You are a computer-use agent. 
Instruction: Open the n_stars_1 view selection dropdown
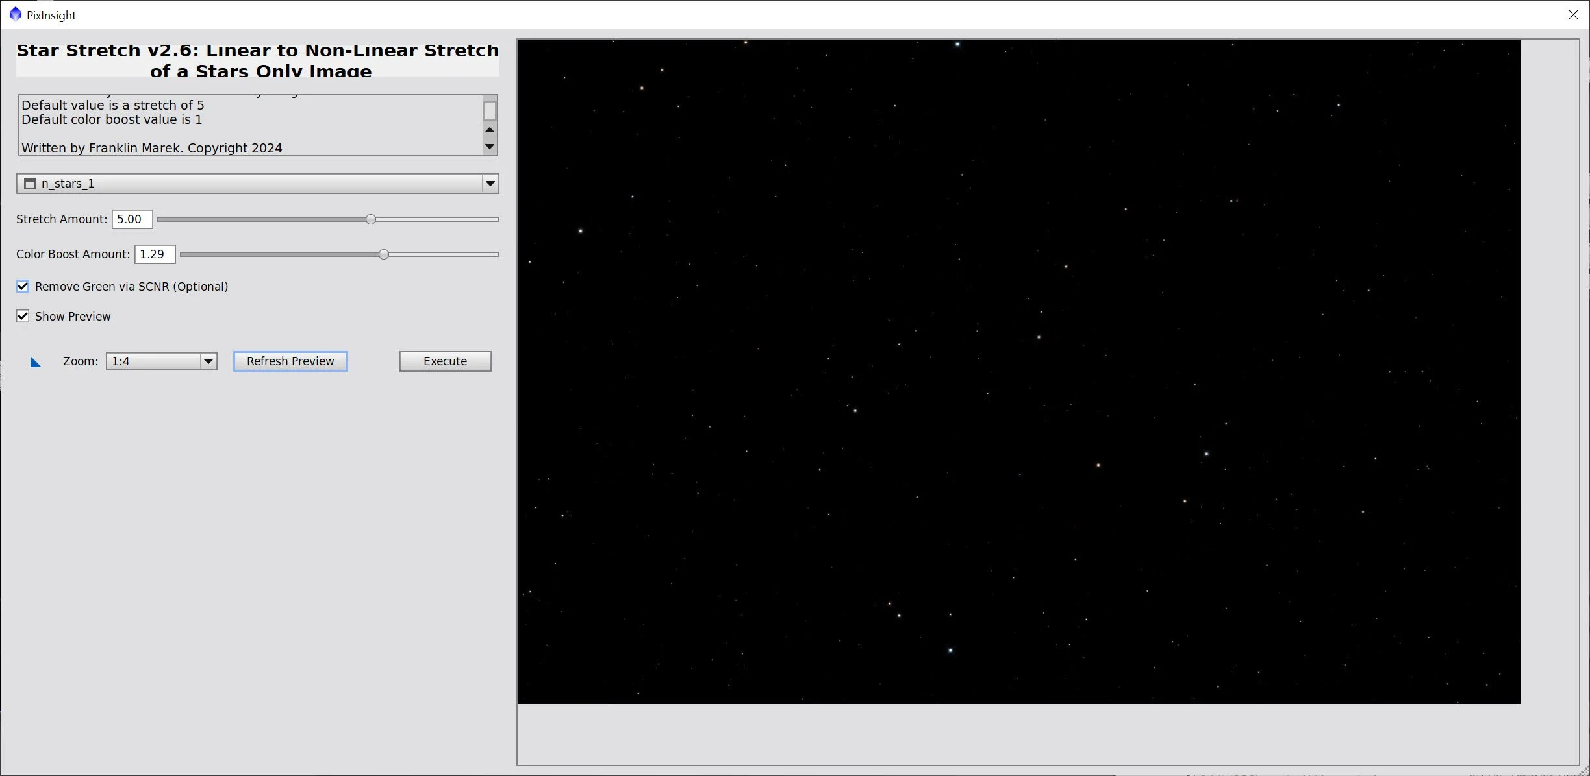[x=490, y=184]
